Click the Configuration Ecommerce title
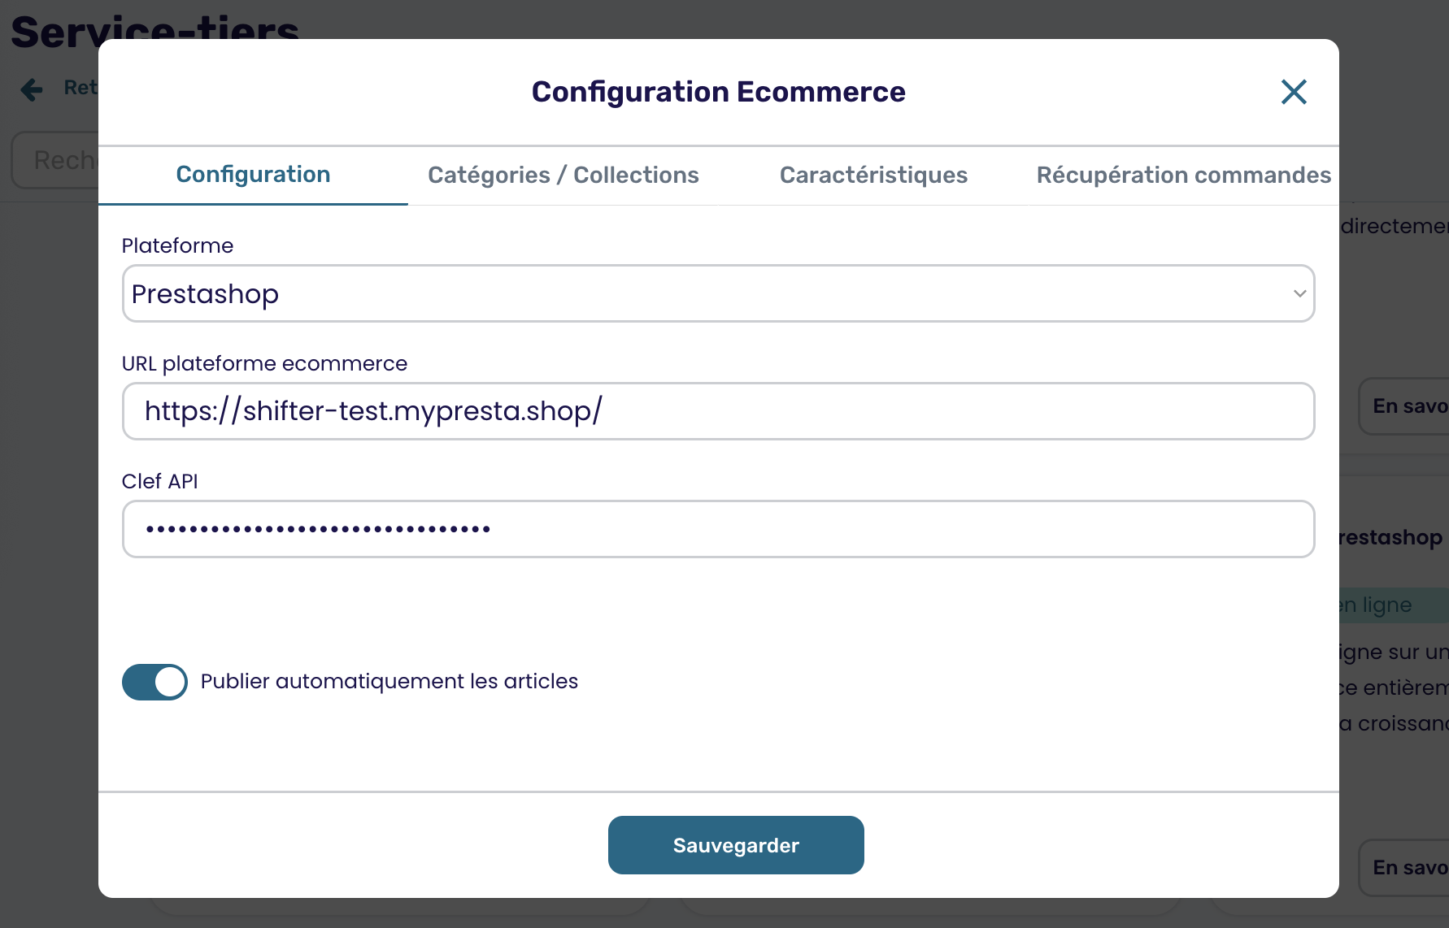 (719, 92)
